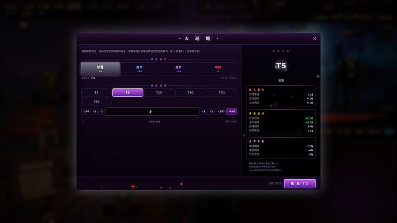Image resolution: width=397 pixels, height=223 pixels.
Task: Decrease the tier with the -100 button
Action: click(86, 111)
